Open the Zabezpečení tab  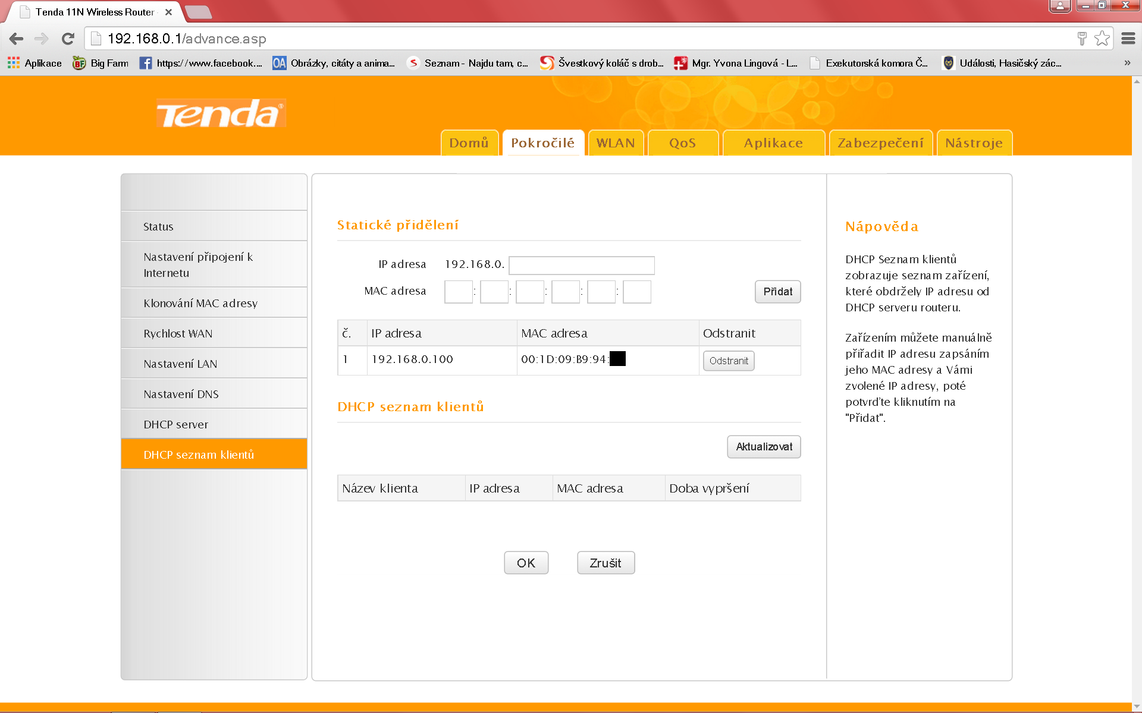880,143
